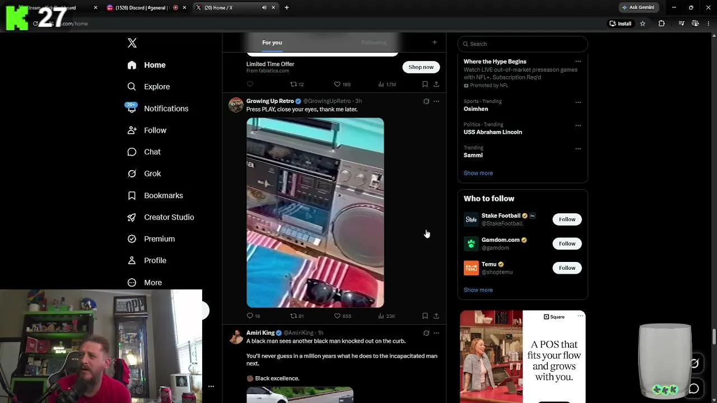Open options for Where the Hype Begins
This screenshot has height=403, width=717.
point(578,62)
